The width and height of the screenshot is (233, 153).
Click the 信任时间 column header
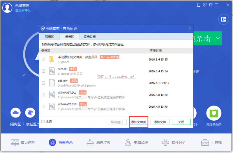click(x=156, y=50)
